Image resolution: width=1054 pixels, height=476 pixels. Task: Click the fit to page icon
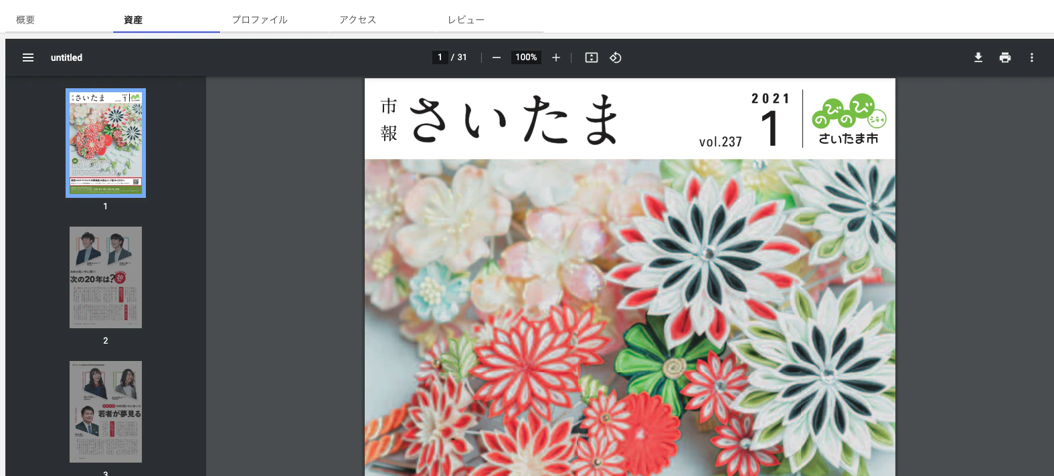(x=592, y=57)
